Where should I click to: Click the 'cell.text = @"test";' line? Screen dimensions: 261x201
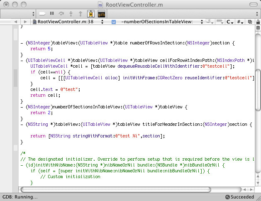tap(55, 89)
